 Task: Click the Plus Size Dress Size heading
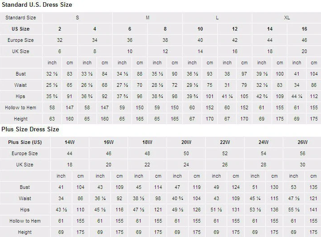[x=30, y=129]
